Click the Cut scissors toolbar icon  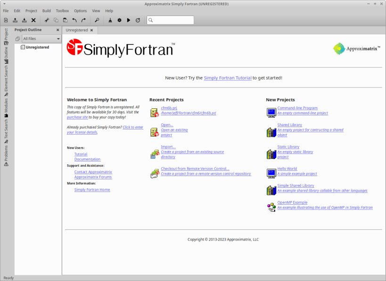point(47,20)
